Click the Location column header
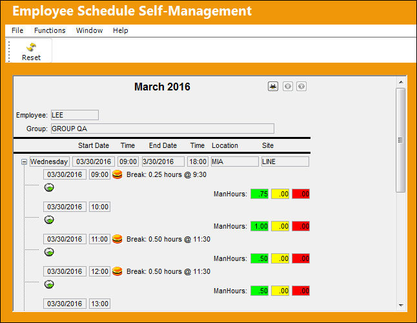 [x=225, y=145]
